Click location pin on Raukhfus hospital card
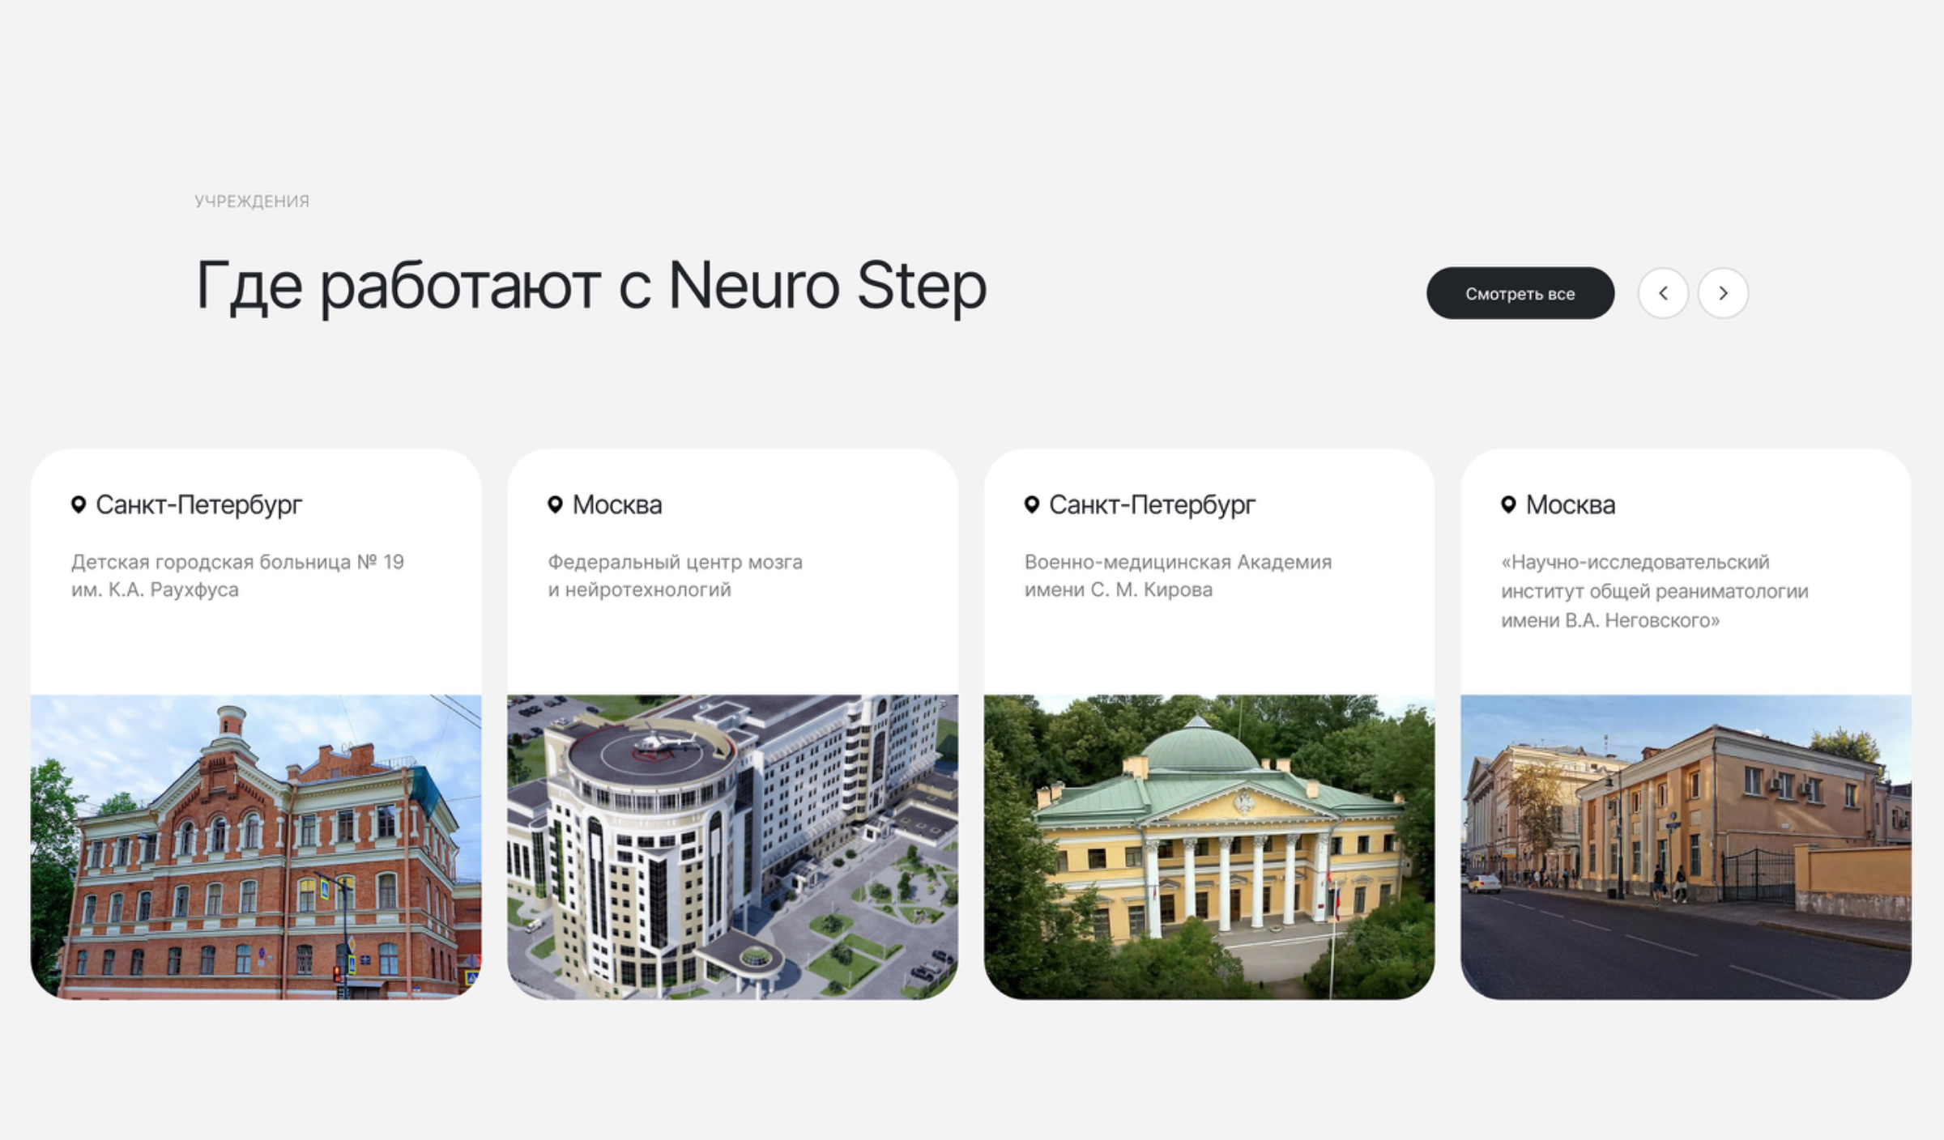Viewport: 1944px width, 1140px height. click(x=79, y=504)
